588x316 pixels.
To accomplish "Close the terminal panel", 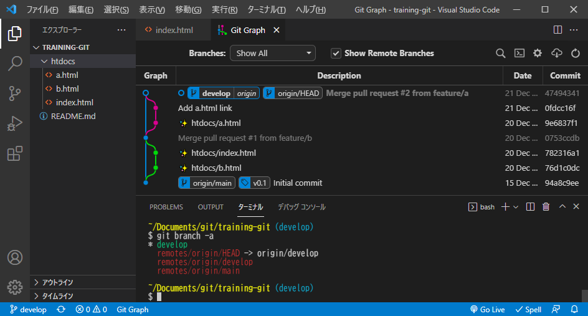I will click(576, 206).
